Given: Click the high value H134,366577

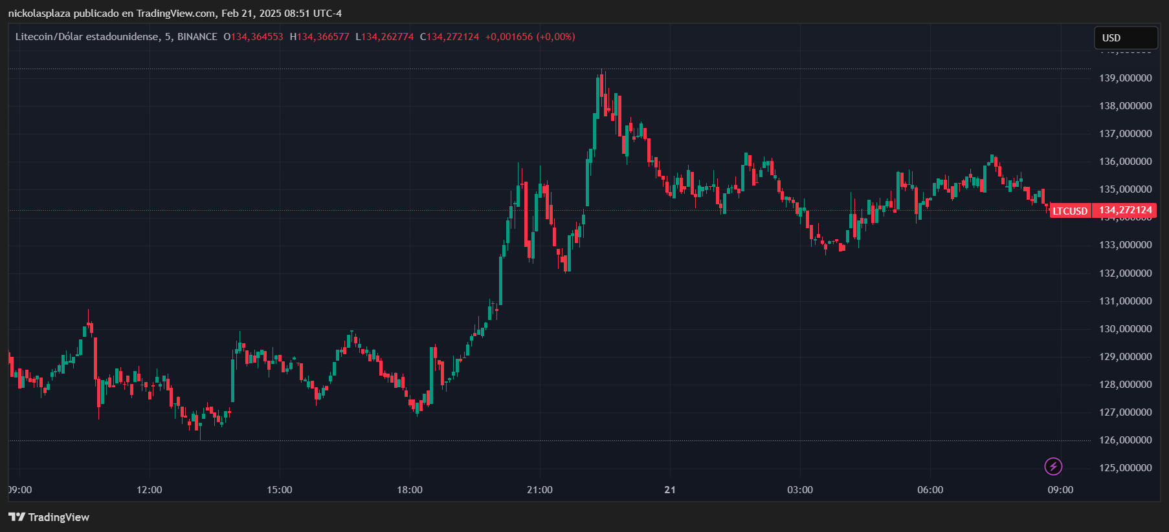Looking at the screenshot, I should (x=319, y=37).
